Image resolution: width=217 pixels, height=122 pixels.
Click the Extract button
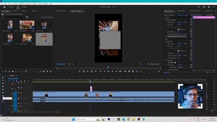coord(125,72)
